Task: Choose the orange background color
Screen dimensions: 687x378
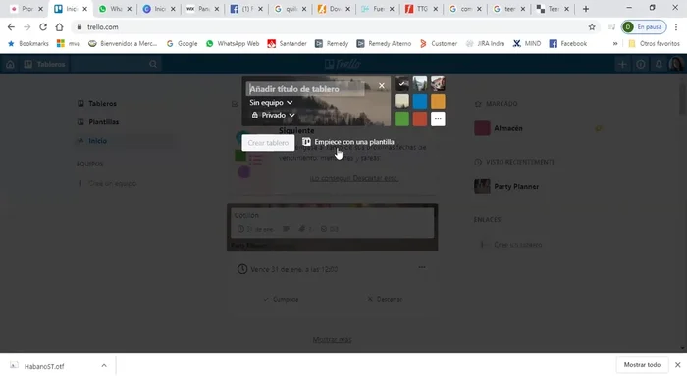Action: [x=438, y=101]
